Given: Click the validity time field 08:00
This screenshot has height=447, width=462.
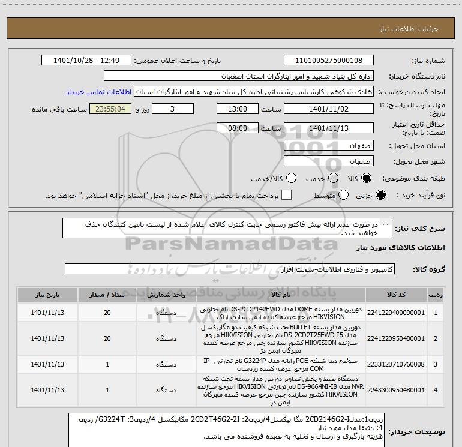Looking at the screenshot, I should point(238,128).
